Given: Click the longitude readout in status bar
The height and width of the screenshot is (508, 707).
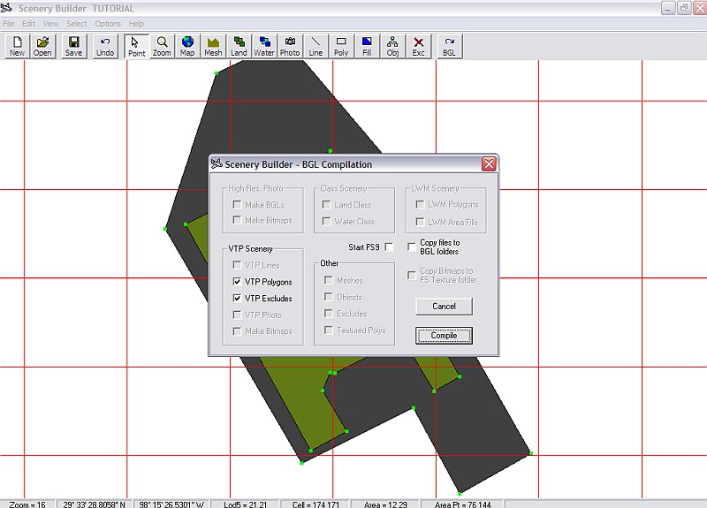Looking at the screenshot, I should click(171, 504).
